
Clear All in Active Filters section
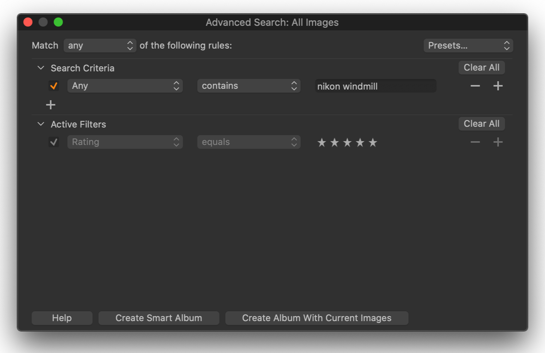pos(482,124)
